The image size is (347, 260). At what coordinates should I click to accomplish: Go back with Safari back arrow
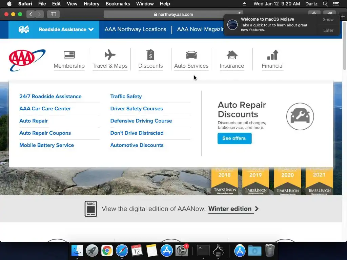tap(31, 14)
